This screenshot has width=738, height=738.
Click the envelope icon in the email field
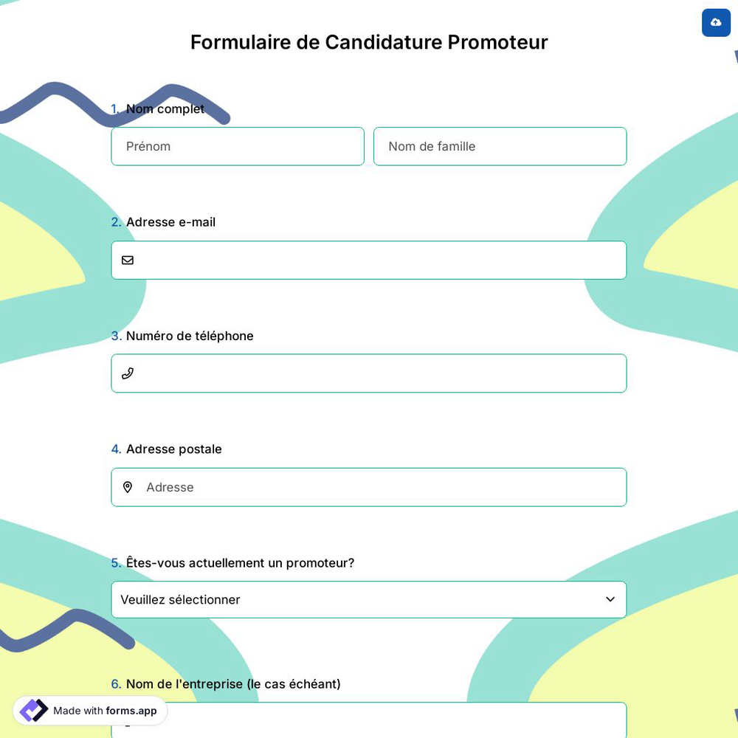point(128,260)
